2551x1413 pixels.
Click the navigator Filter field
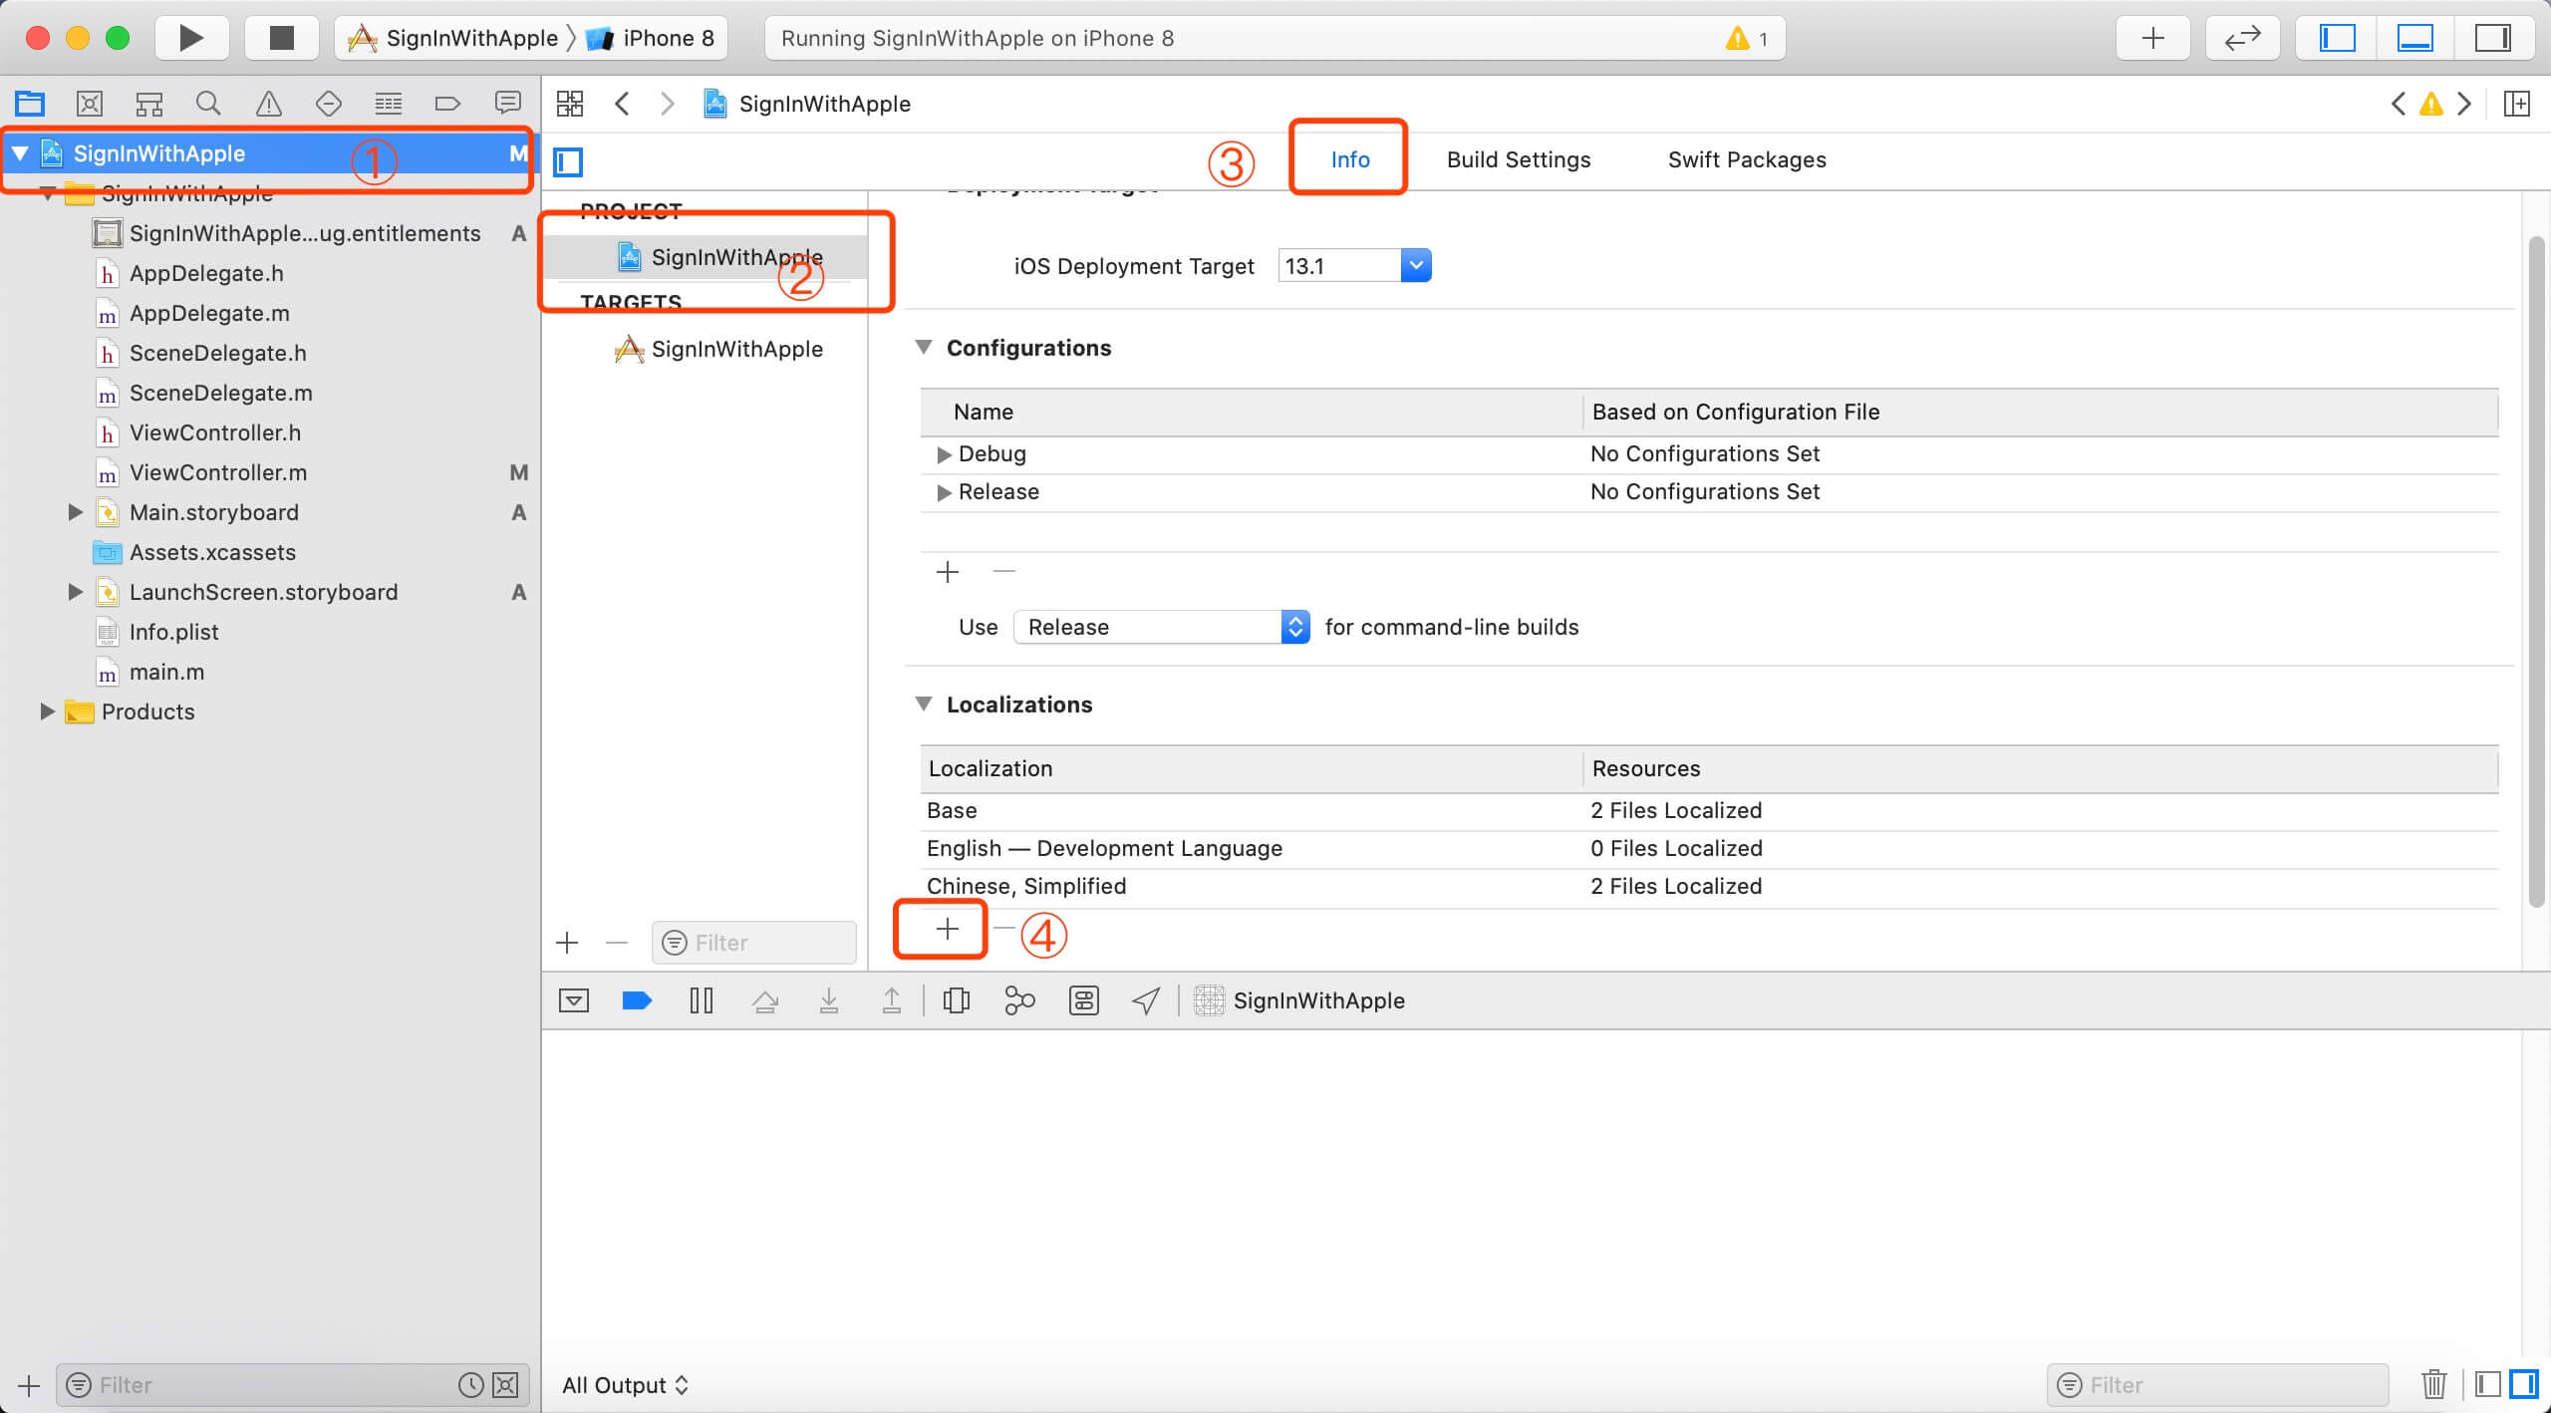[x=293, y=1385]
